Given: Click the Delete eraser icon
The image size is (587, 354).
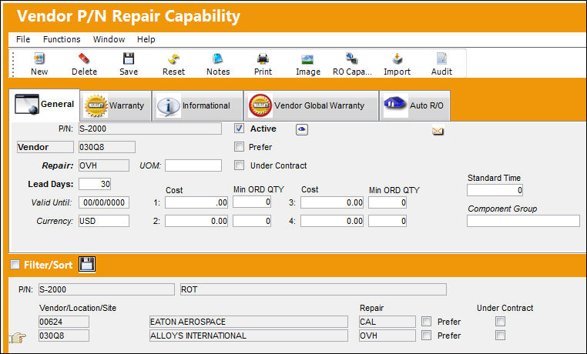Looking at the screenshot, I should [x=84, y=58].
